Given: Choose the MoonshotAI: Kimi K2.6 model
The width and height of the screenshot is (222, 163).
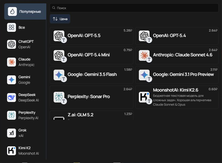Looking at the screenshot, I should 177,97.
